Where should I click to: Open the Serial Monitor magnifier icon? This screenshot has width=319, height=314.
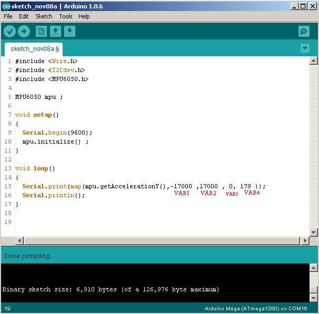(304, 32)
